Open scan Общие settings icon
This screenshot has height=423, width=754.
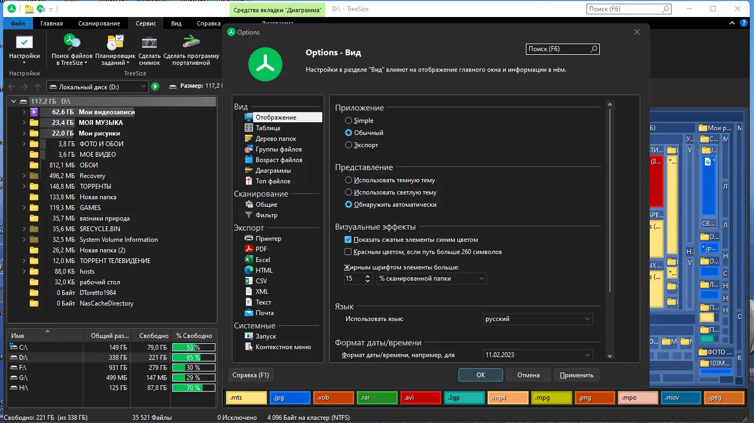(x=249, y=205)
